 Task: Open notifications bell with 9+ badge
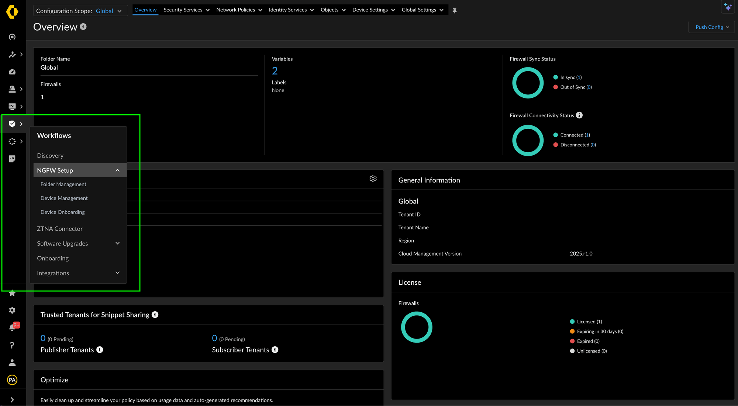pyautogui.click(x=13, y=327)
